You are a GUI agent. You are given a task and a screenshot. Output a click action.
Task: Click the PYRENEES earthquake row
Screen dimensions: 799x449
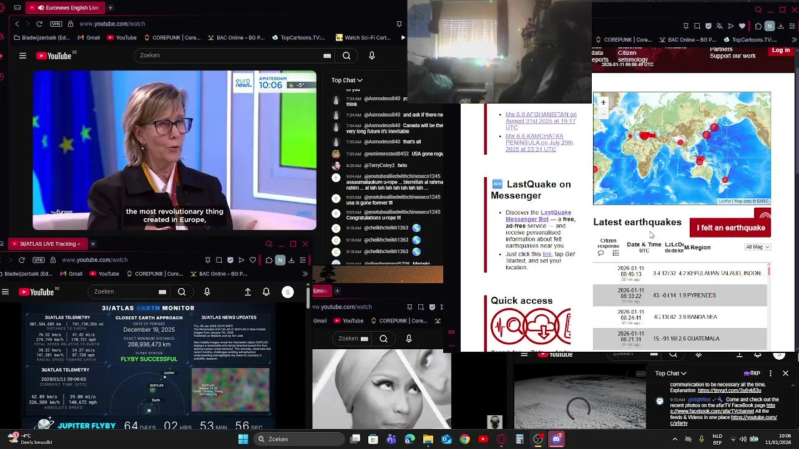pyautogui.click(x=680, y=295)
